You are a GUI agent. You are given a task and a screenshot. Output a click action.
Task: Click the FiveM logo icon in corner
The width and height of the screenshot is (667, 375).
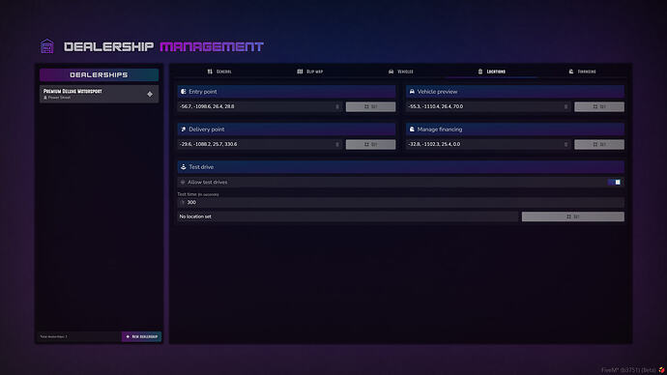pos(661,370)
